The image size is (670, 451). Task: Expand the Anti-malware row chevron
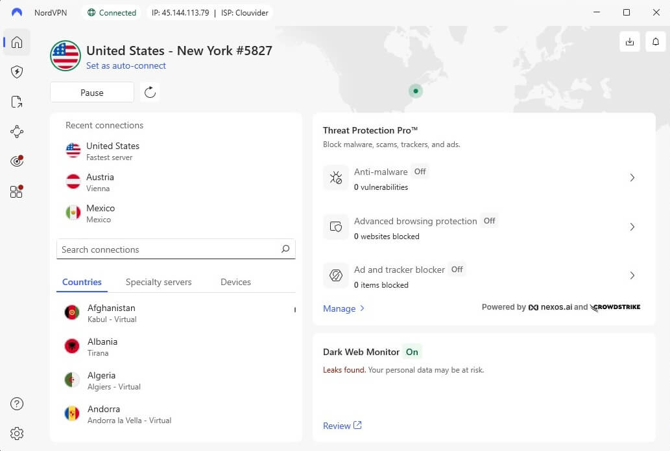(x=632, y=178)
